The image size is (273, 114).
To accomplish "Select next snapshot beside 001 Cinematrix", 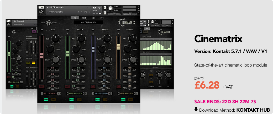I will click(x=81, y=12).
